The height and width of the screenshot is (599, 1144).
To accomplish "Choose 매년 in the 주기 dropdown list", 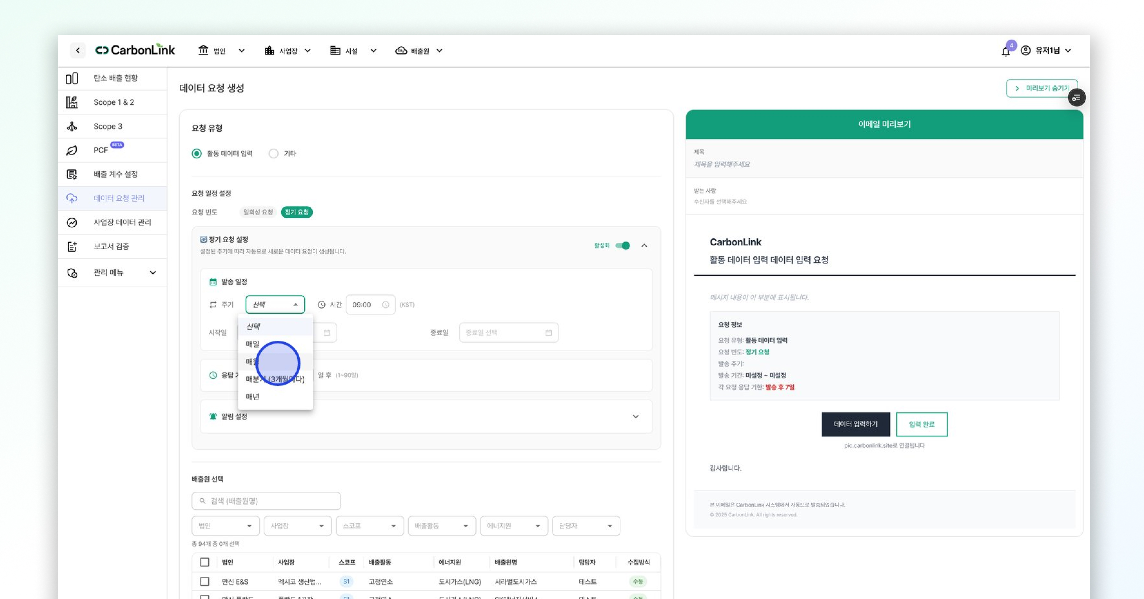I will coord(275,397).
